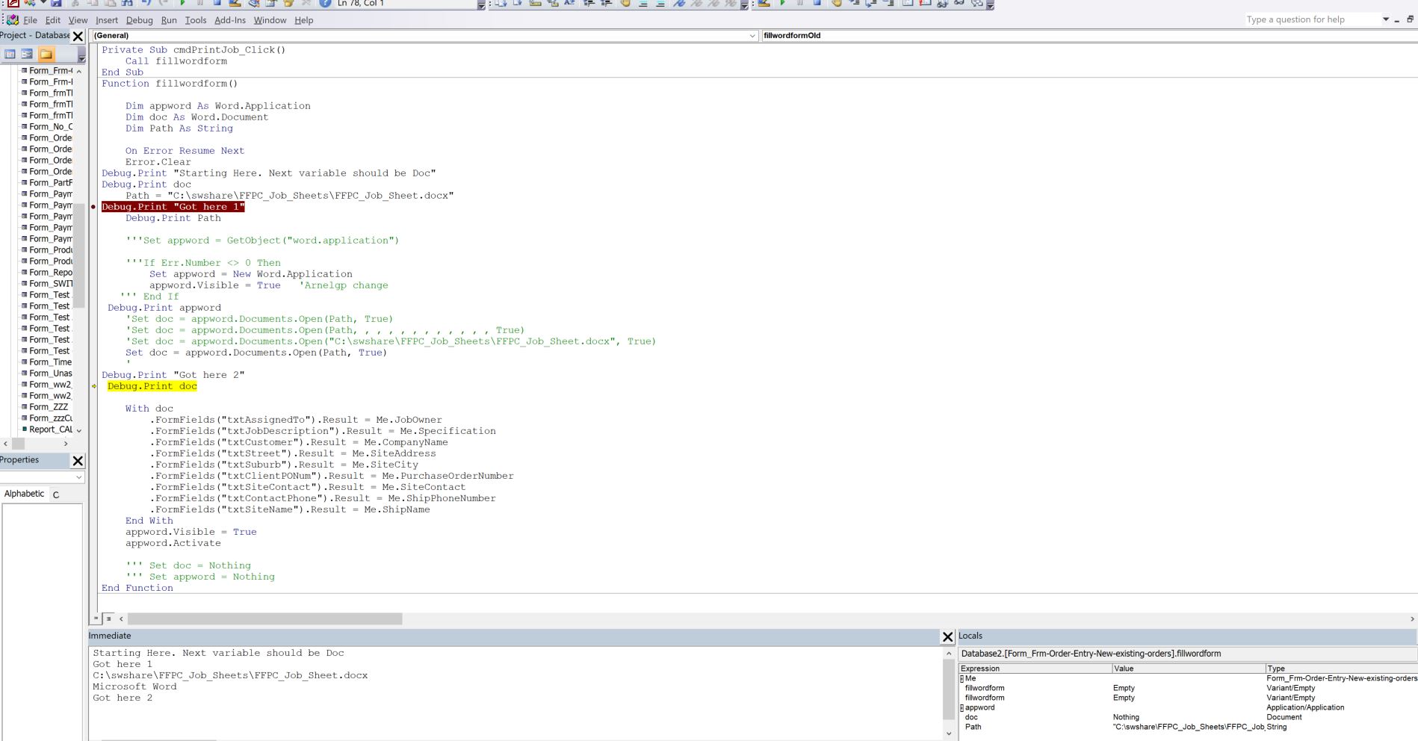This screenshot has height=741, width=1418.
Task: Expand the appword variable in Locals
Action: tap(962, 707)
